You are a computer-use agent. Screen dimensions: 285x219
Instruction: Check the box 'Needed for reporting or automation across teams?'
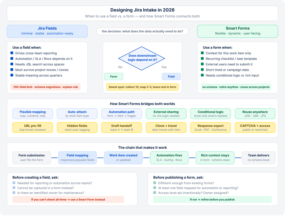pyautogui.click(x=14, y=183)
